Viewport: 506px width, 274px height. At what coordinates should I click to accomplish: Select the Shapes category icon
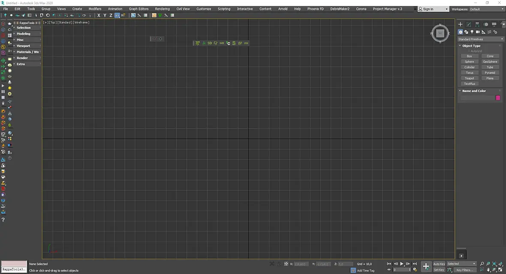466,32
